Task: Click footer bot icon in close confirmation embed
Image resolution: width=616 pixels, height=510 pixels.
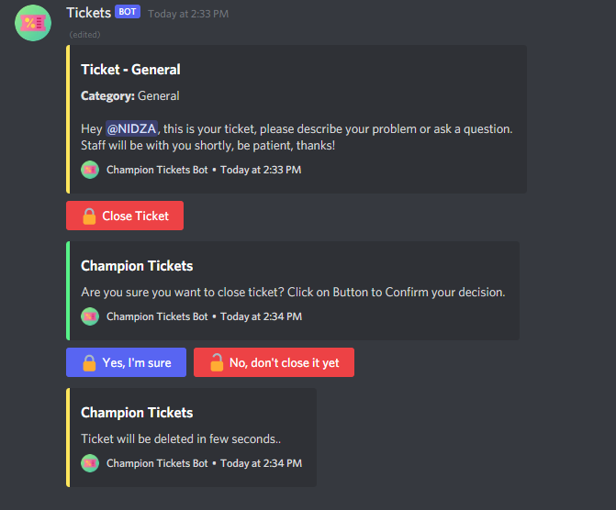Action: (x=90, y=316)
